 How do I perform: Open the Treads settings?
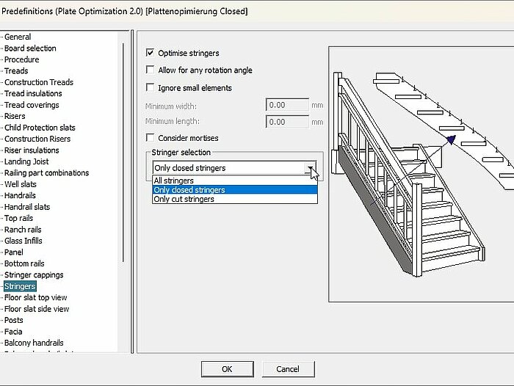tap(16, 70)
